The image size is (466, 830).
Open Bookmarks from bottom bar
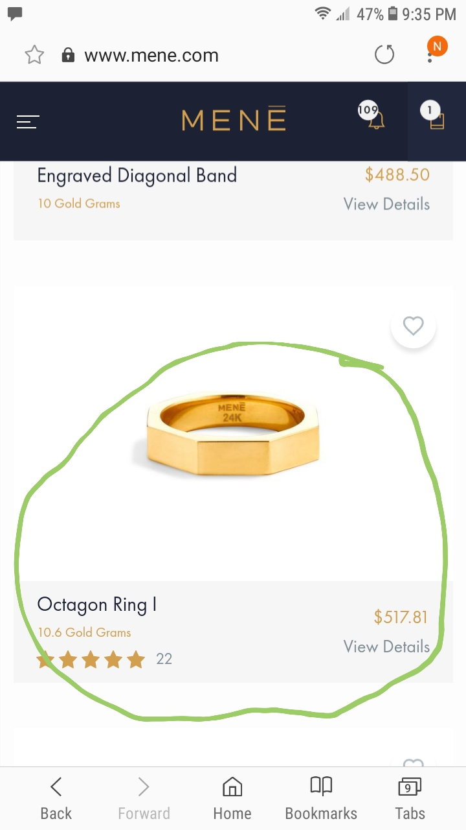[x=321, y=798]
